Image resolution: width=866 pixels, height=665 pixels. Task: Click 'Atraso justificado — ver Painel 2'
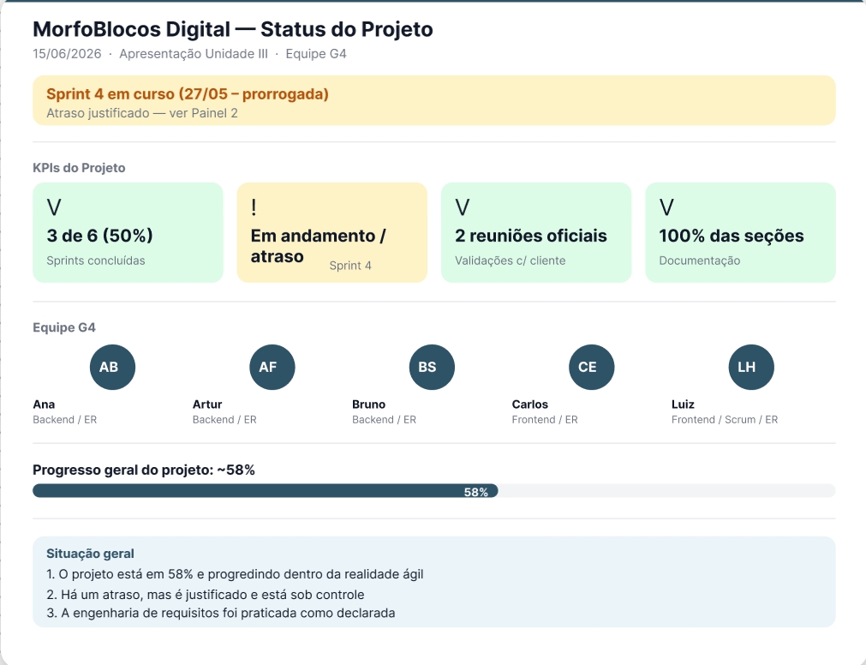pyautogui.click(x=142, y=113)
